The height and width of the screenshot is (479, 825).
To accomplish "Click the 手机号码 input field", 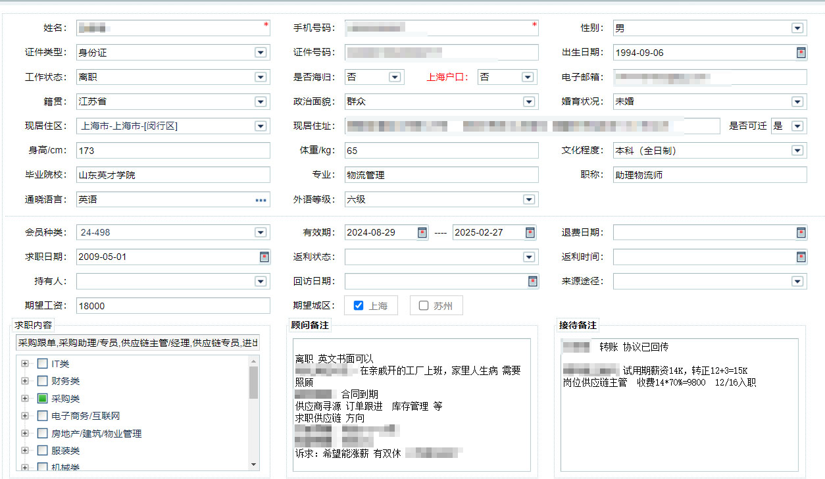I will tap(441, 28).
